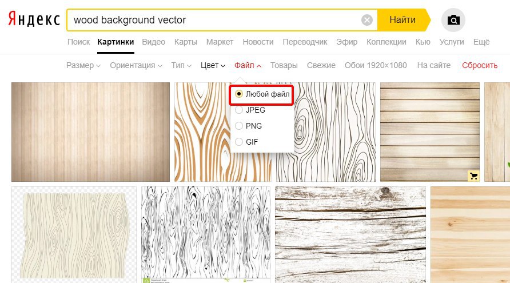Clear the search field with the X icon

click(x=367, y=20)
